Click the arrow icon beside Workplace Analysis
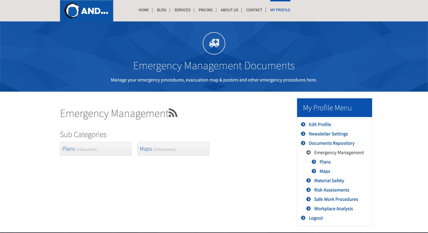The height and width of the screenshot is (233, 428). [x=308, y=209]
